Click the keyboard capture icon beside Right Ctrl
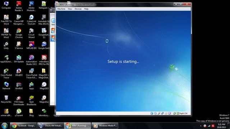 point(178,113)
